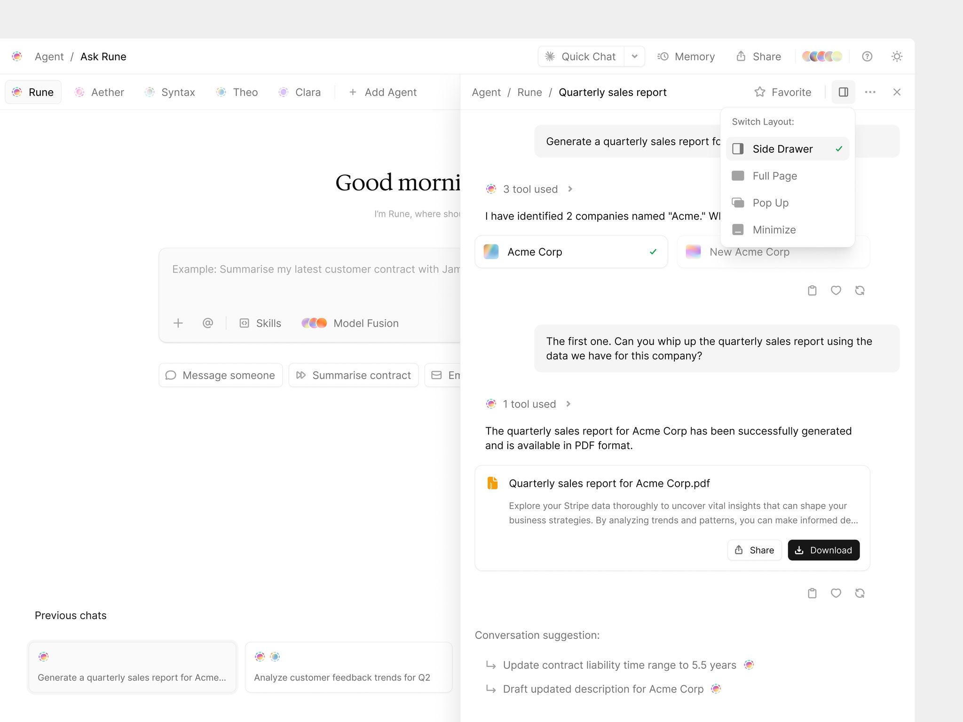Switch to the Rune agent tab
The image size is (963, 722).
click(x=33, y=92)
